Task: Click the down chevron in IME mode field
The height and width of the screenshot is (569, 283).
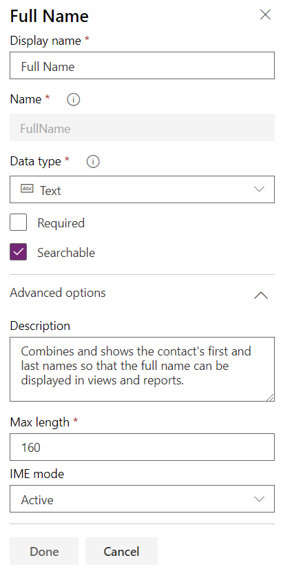Action: 259,499
